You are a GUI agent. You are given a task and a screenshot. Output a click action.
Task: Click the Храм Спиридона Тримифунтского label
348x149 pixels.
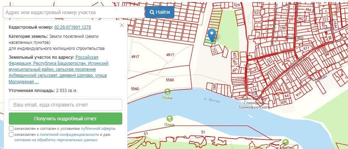click(254, 103)
